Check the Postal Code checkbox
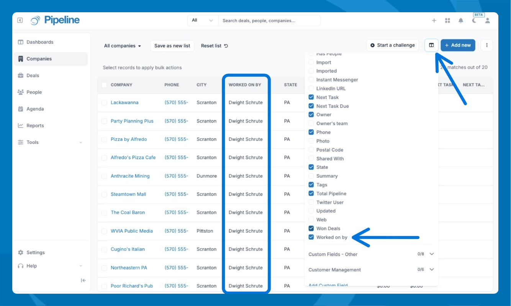The width and height of the screenshot is (511, 306). [x=311, y=150]
